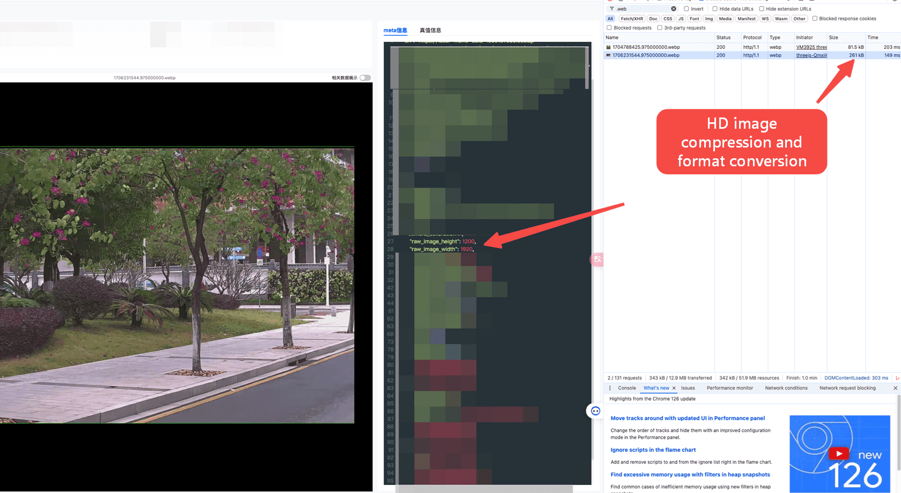Tick the 3rd-party requests checkbox
The image size is (901, 493).
tap(660, 28)
